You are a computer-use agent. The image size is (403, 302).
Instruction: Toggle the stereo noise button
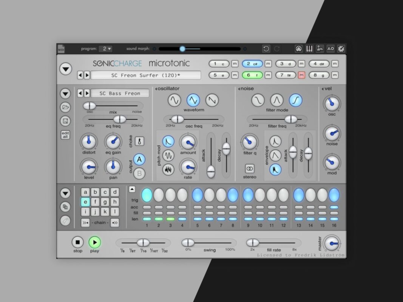point(250,169)
